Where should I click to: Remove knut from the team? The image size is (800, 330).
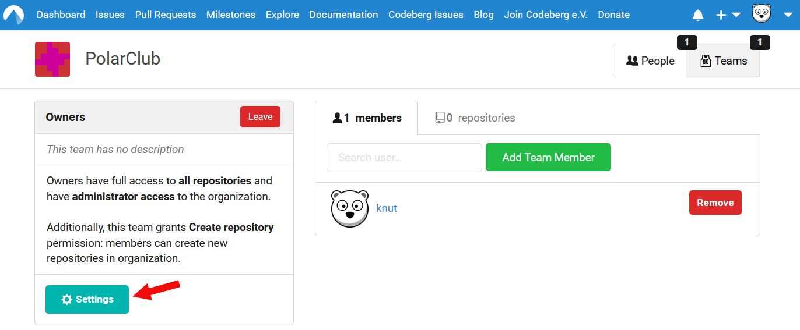tap(715, 203)
